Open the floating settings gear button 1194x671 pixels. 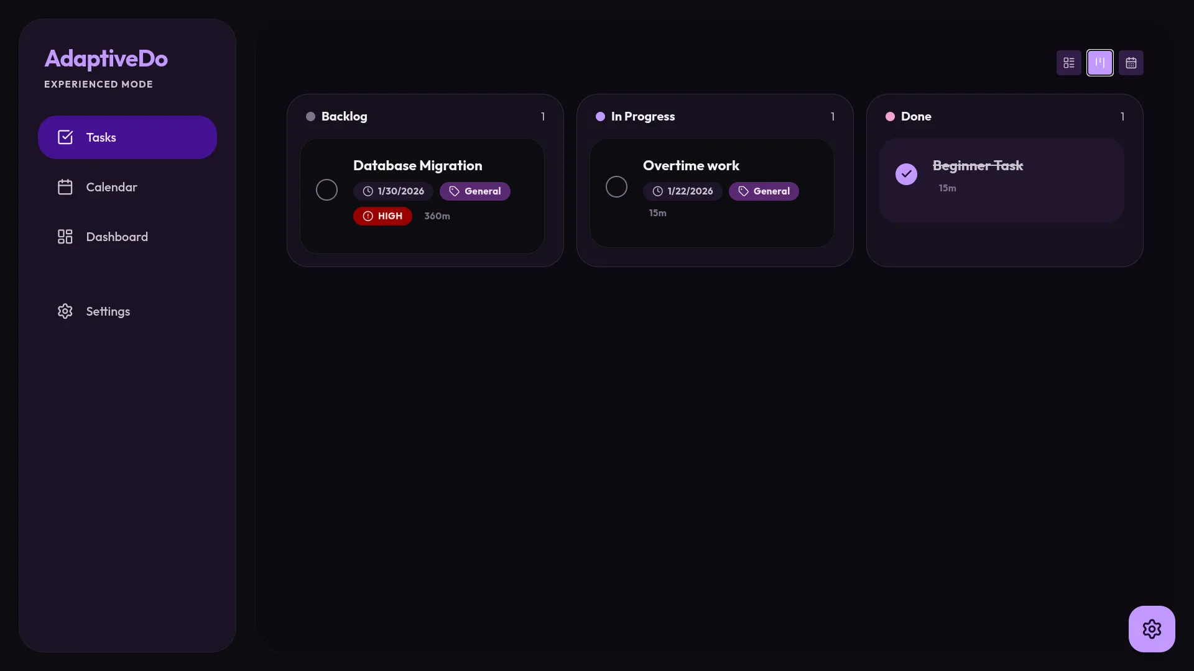(x=1151, y=629)
